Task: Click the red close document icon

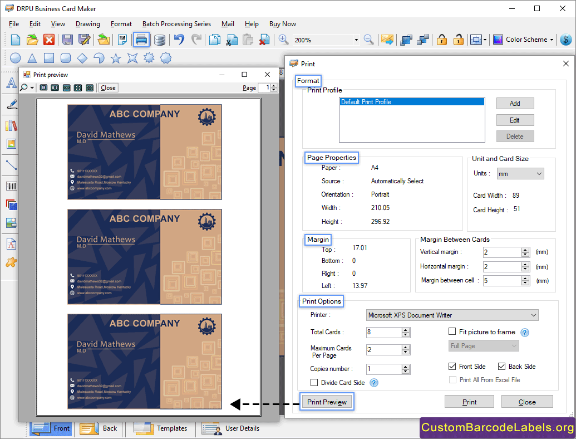Action: point(49,40)
